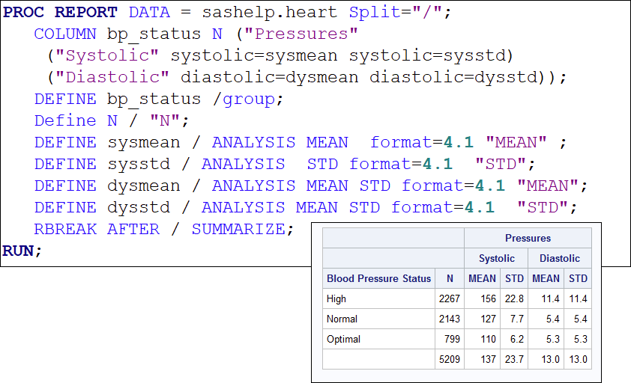Viewport: 631px width, 383px height.
Task: Click the cell with value 2267
Action: click(450, 298)
